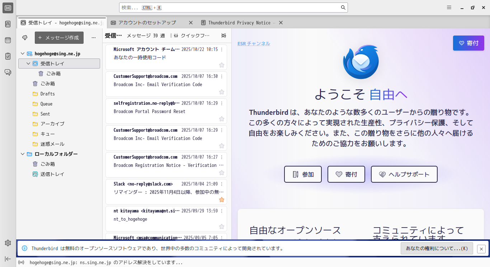
Task: Open more menu for Microsoft アカウント message
Action: pos(222,49)
